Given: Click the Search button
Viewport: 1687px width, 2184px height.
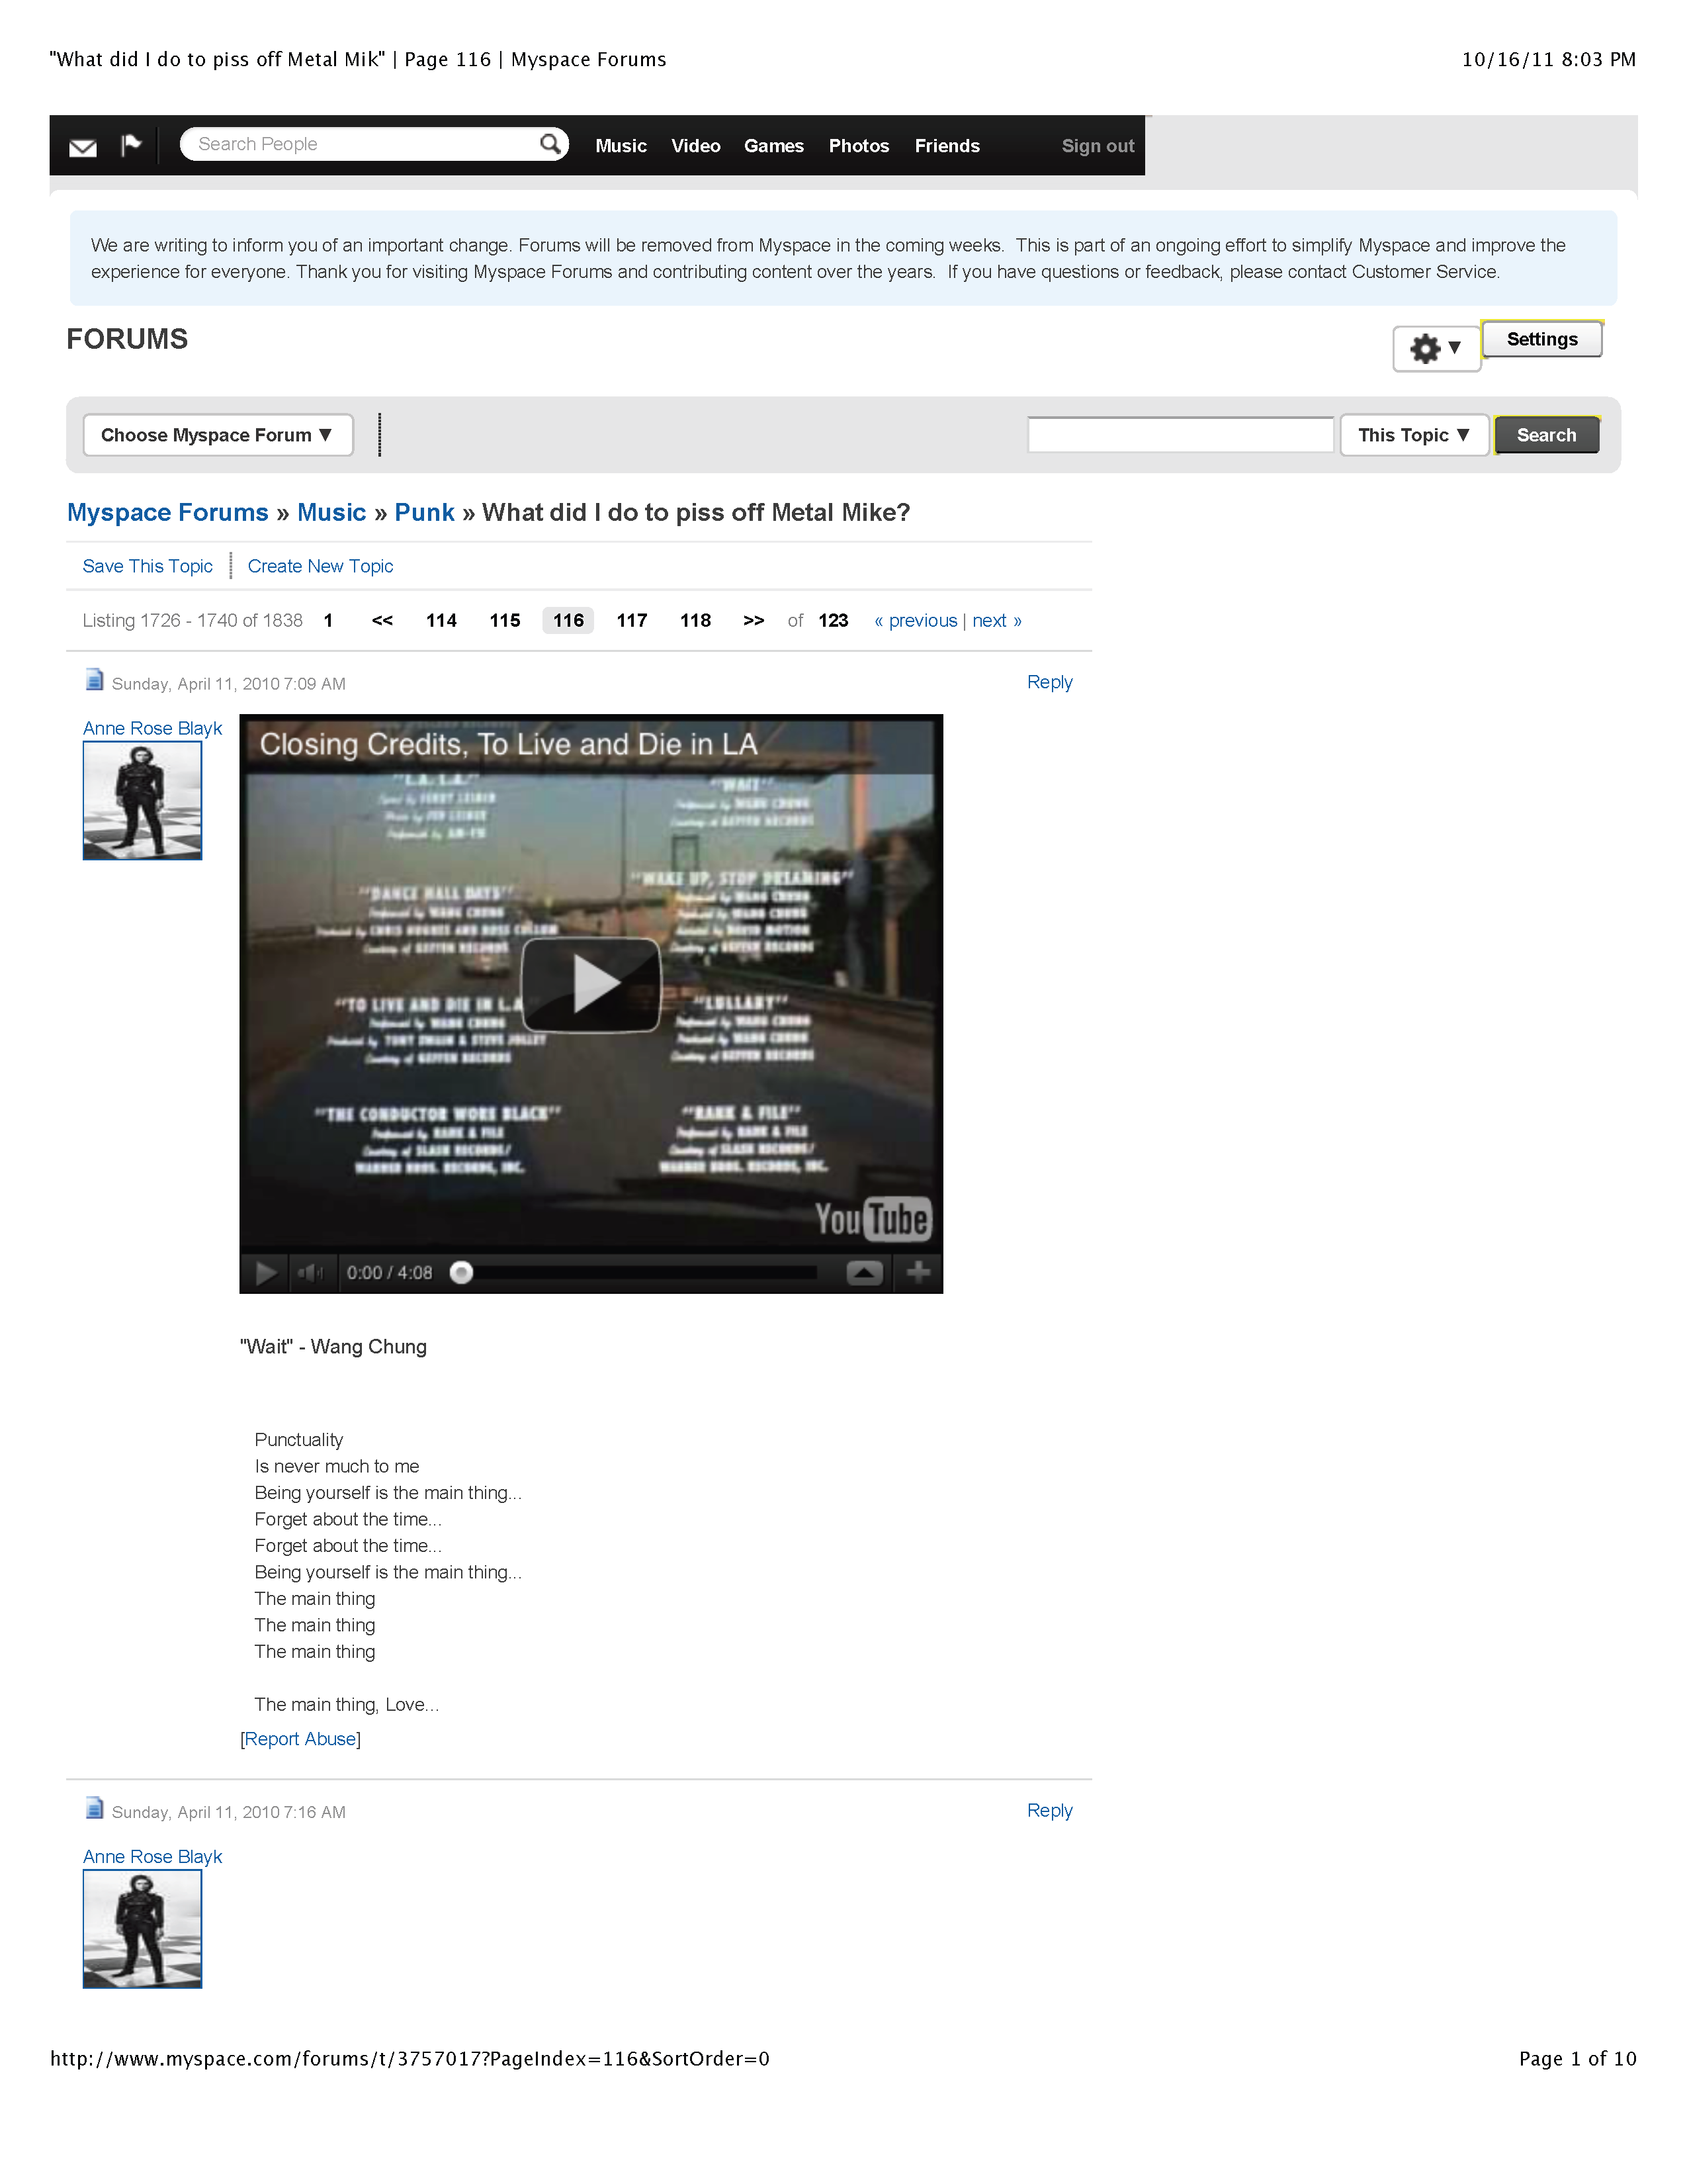Looking at the screenshot, I should (1545, 435).
